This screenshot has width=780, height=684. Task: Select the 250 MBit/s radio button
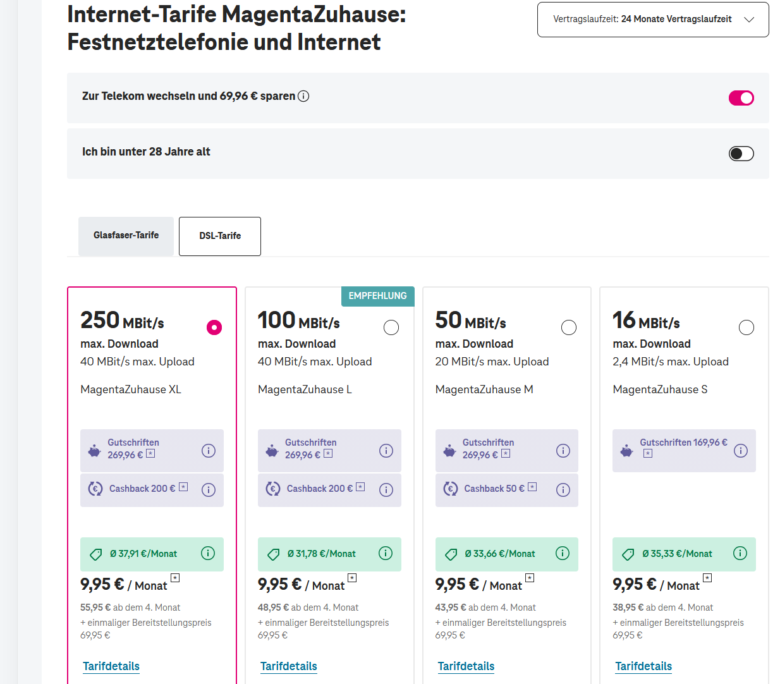(x=214, y=327)
